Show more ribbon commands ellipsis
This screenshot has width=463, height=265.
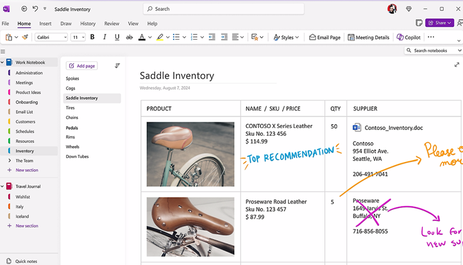tap(431, 37)
